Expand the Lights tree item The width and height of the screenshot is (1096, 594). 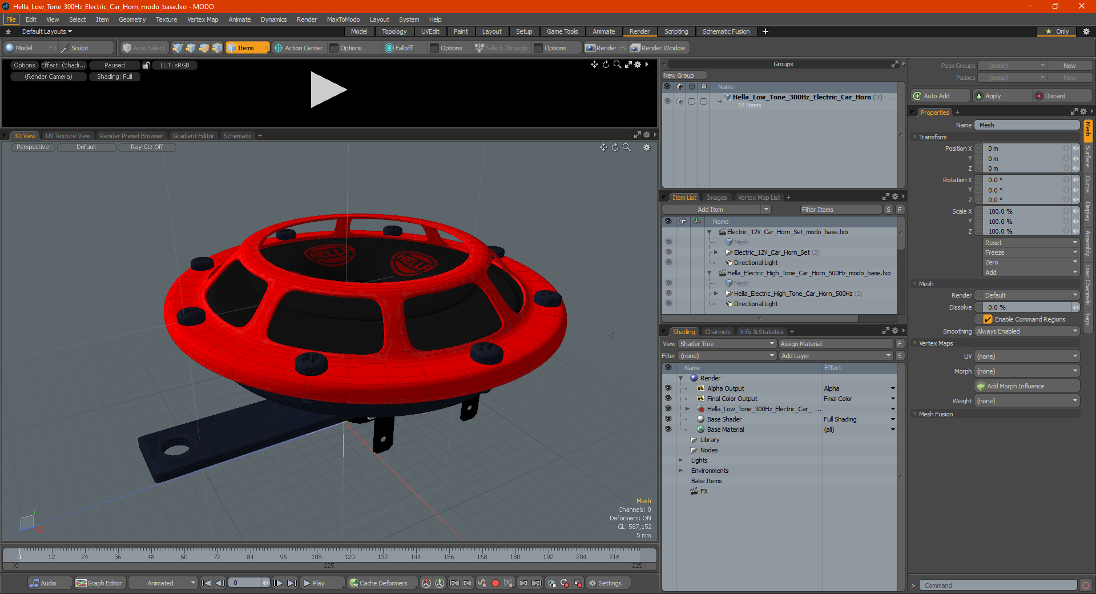pyautogui.click(x=680, y=460)
